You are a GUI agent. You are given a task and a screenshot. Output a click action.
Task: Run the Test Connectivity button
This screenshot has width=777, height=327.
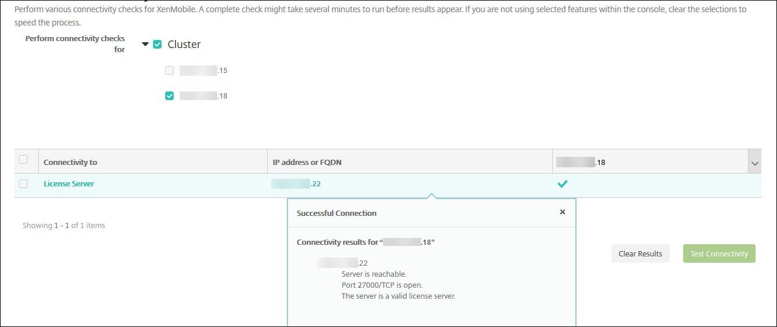point(718,253)
